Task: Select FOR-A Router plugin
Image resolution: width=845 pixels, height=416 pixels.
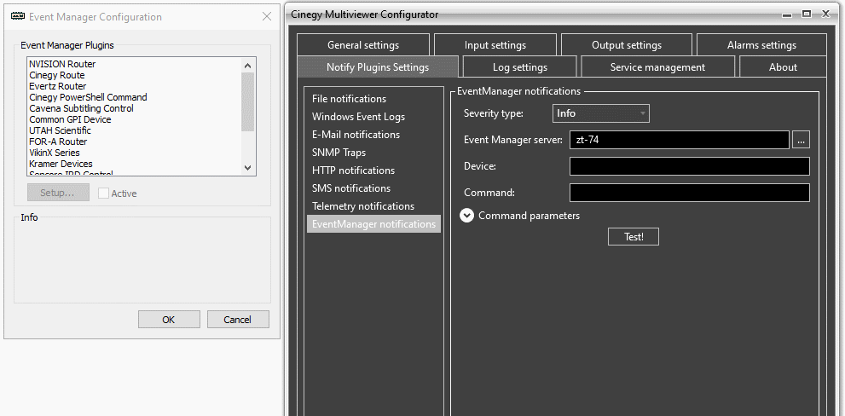Action: [134, 142]
